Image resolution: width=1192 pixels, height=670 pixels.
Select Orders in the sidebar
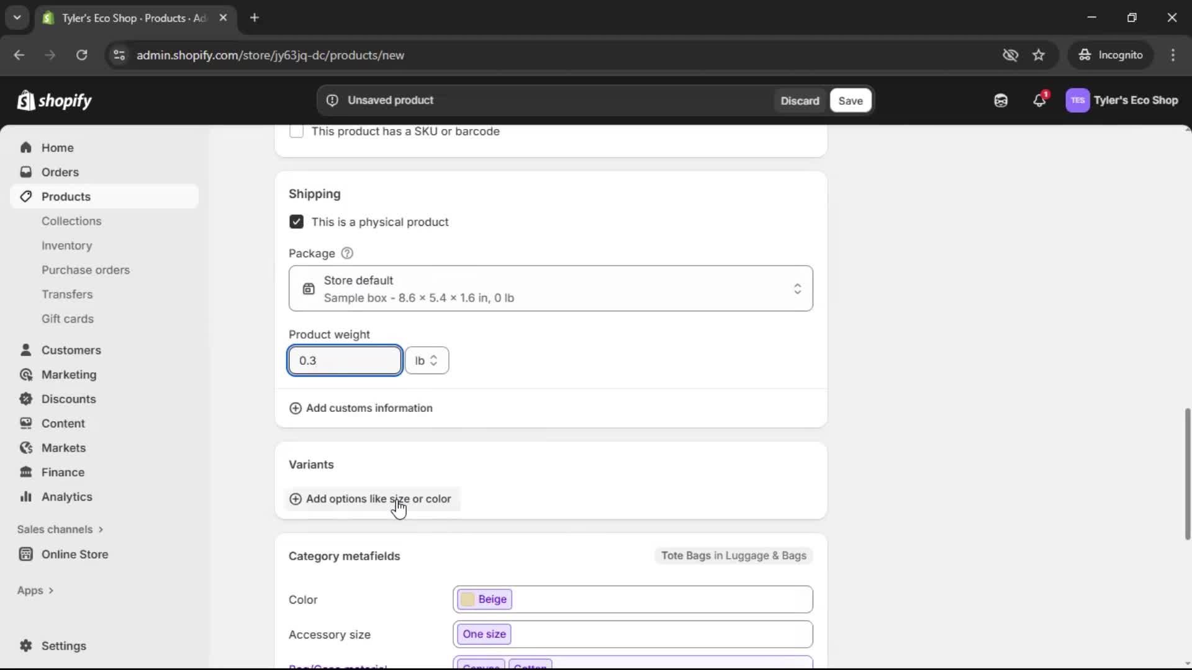coord(60,172)
